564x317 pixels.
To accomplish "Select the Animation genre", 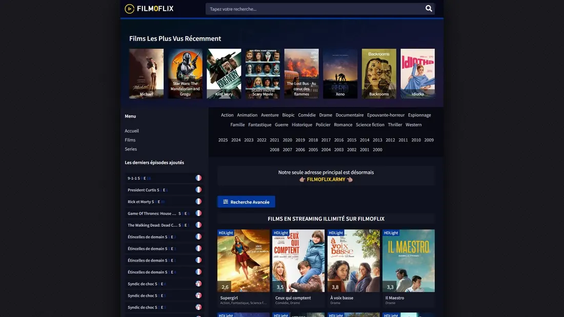I will click(x=247, y=115).
